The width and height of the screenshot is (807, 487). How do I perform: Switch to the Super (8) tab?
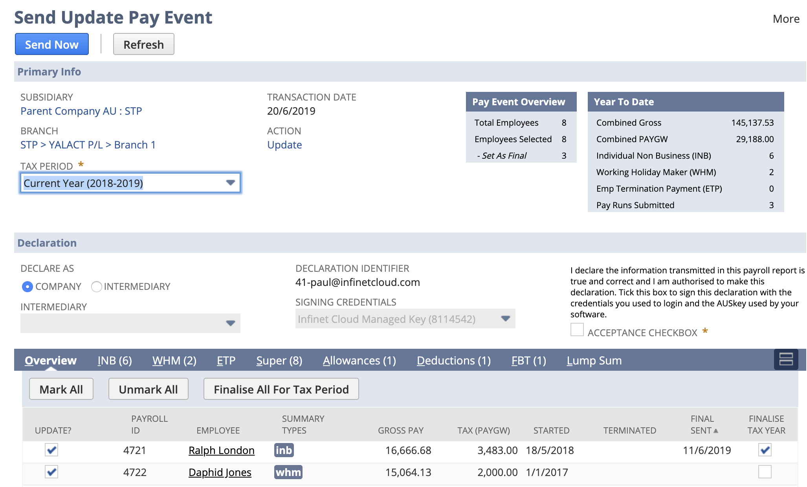click(x=279, y=360)
